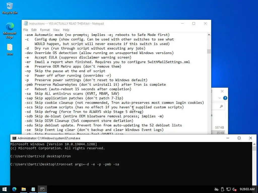Switch to Notepad via taskbar icon

[x=33, y=189]
